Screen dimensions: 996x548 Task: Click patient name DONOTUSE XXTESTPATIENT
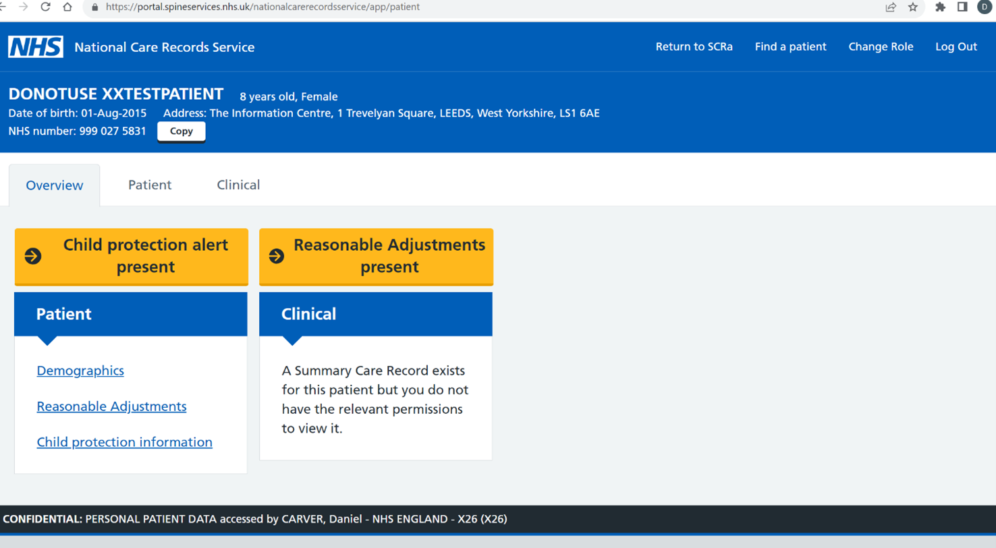115,94
